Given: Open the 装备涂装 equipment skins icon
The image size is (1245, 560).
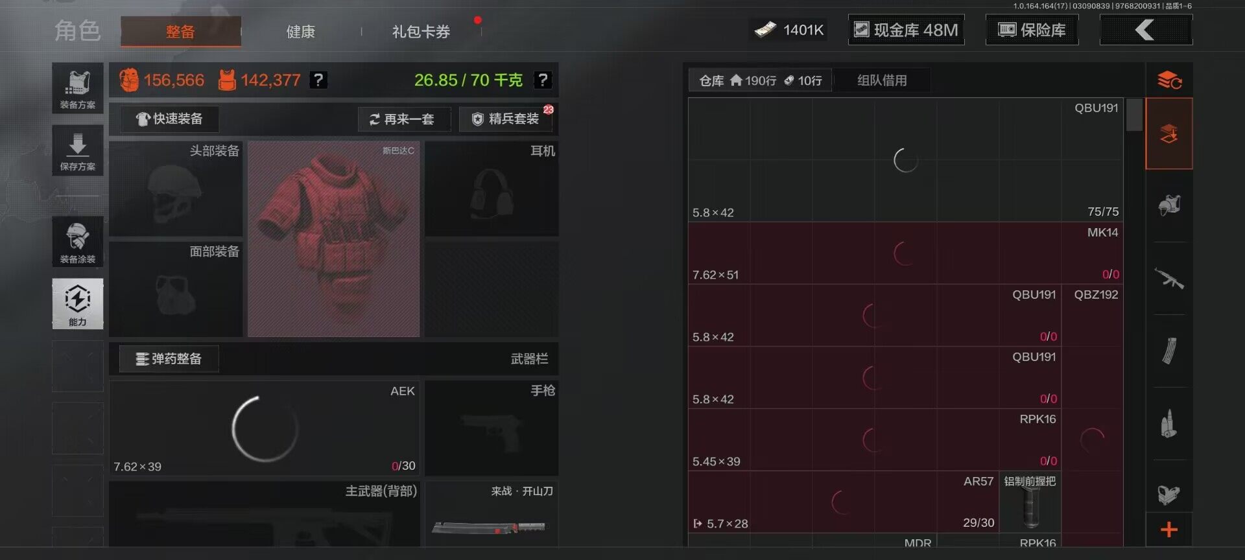Looking at the screenshot, I should [78, 242].
